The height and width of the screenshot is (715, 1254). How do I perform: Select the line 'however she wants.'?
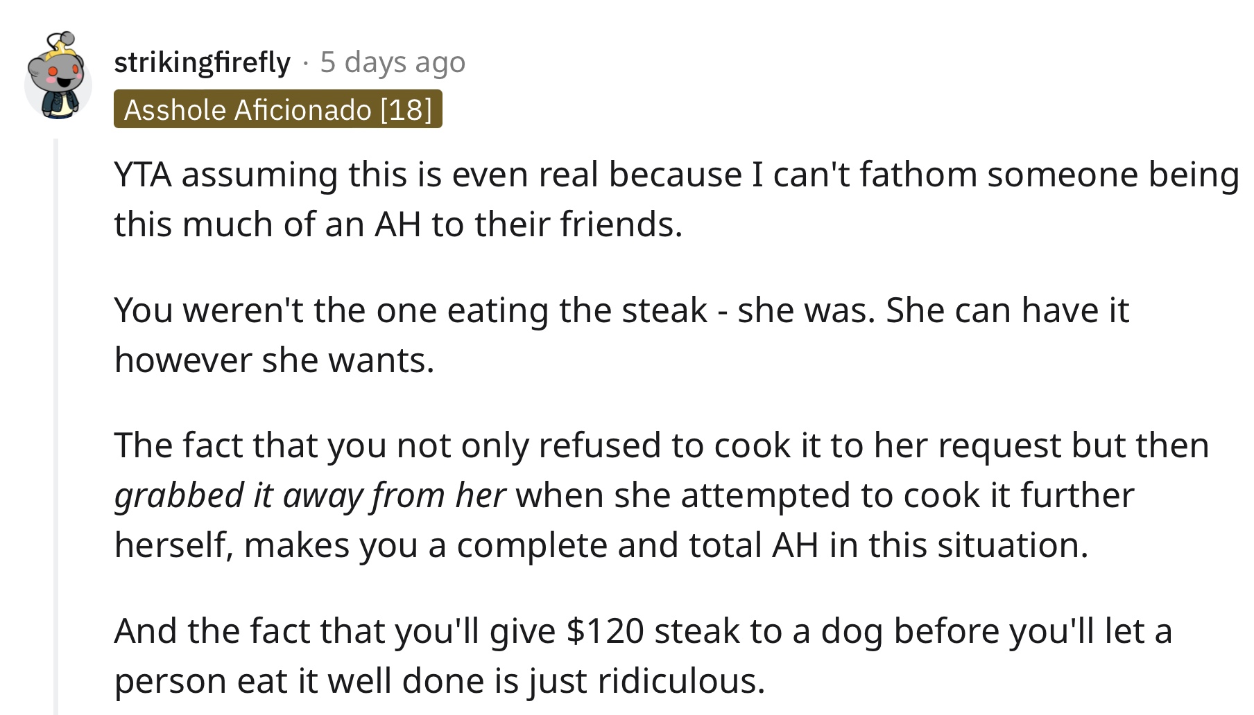click(x=274, y=360)
